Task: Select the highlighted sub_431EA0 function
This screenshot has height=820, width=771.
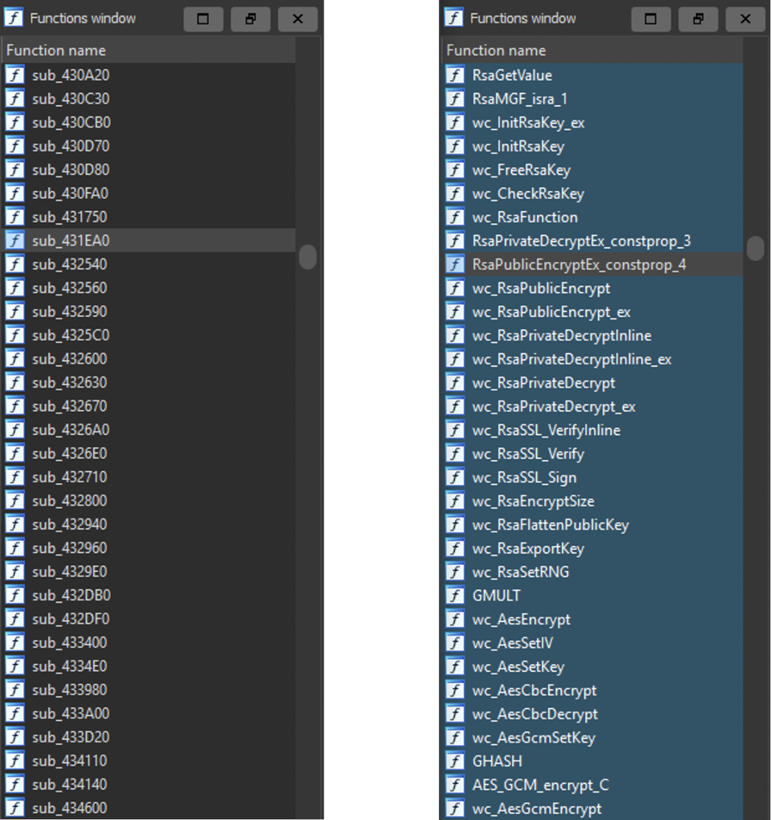Action: (x=70, y=240)
